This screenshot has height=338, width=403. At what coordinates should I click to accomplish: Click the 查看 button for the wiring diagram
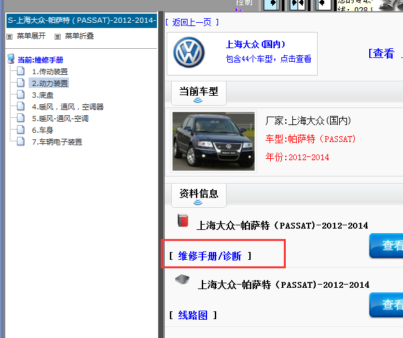pyautogui.click(x=386, y=305)
